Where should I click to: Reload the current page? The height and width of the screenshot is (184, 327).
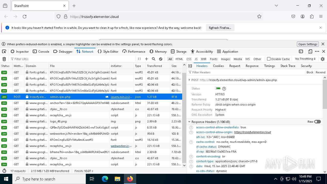coord(25,17)
